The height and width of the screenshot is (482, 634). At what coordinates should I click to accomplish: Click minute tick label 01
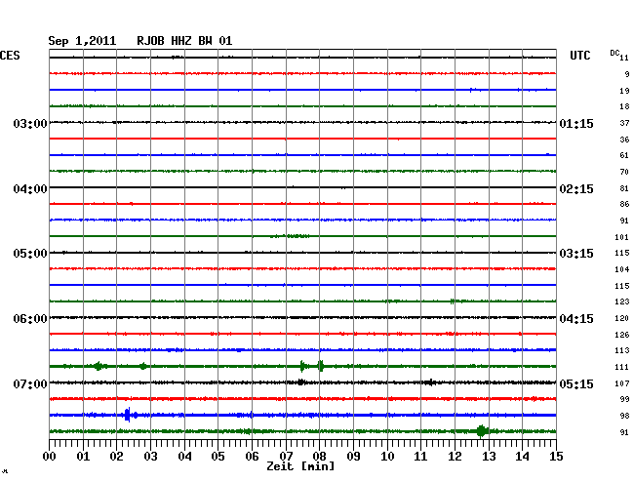83,457
